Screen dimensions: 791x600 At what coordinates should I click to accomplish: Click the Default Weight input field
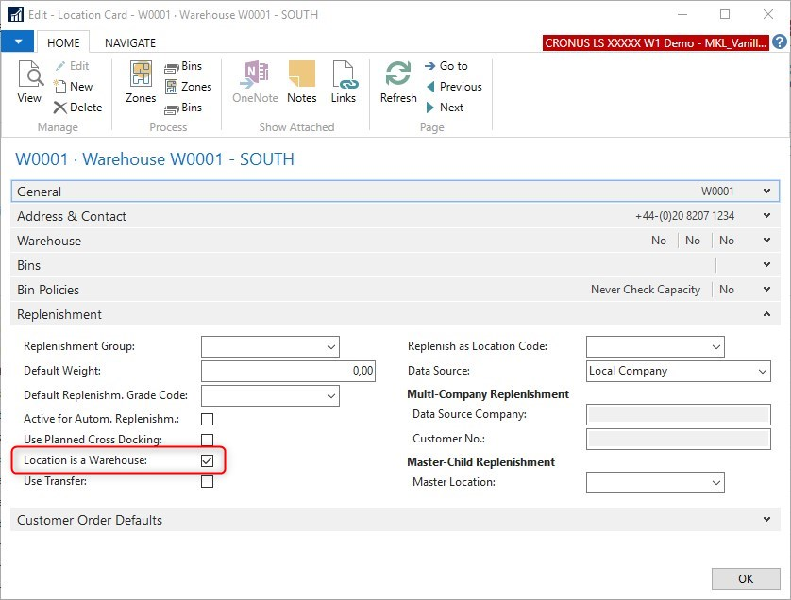tap(289, 371)
